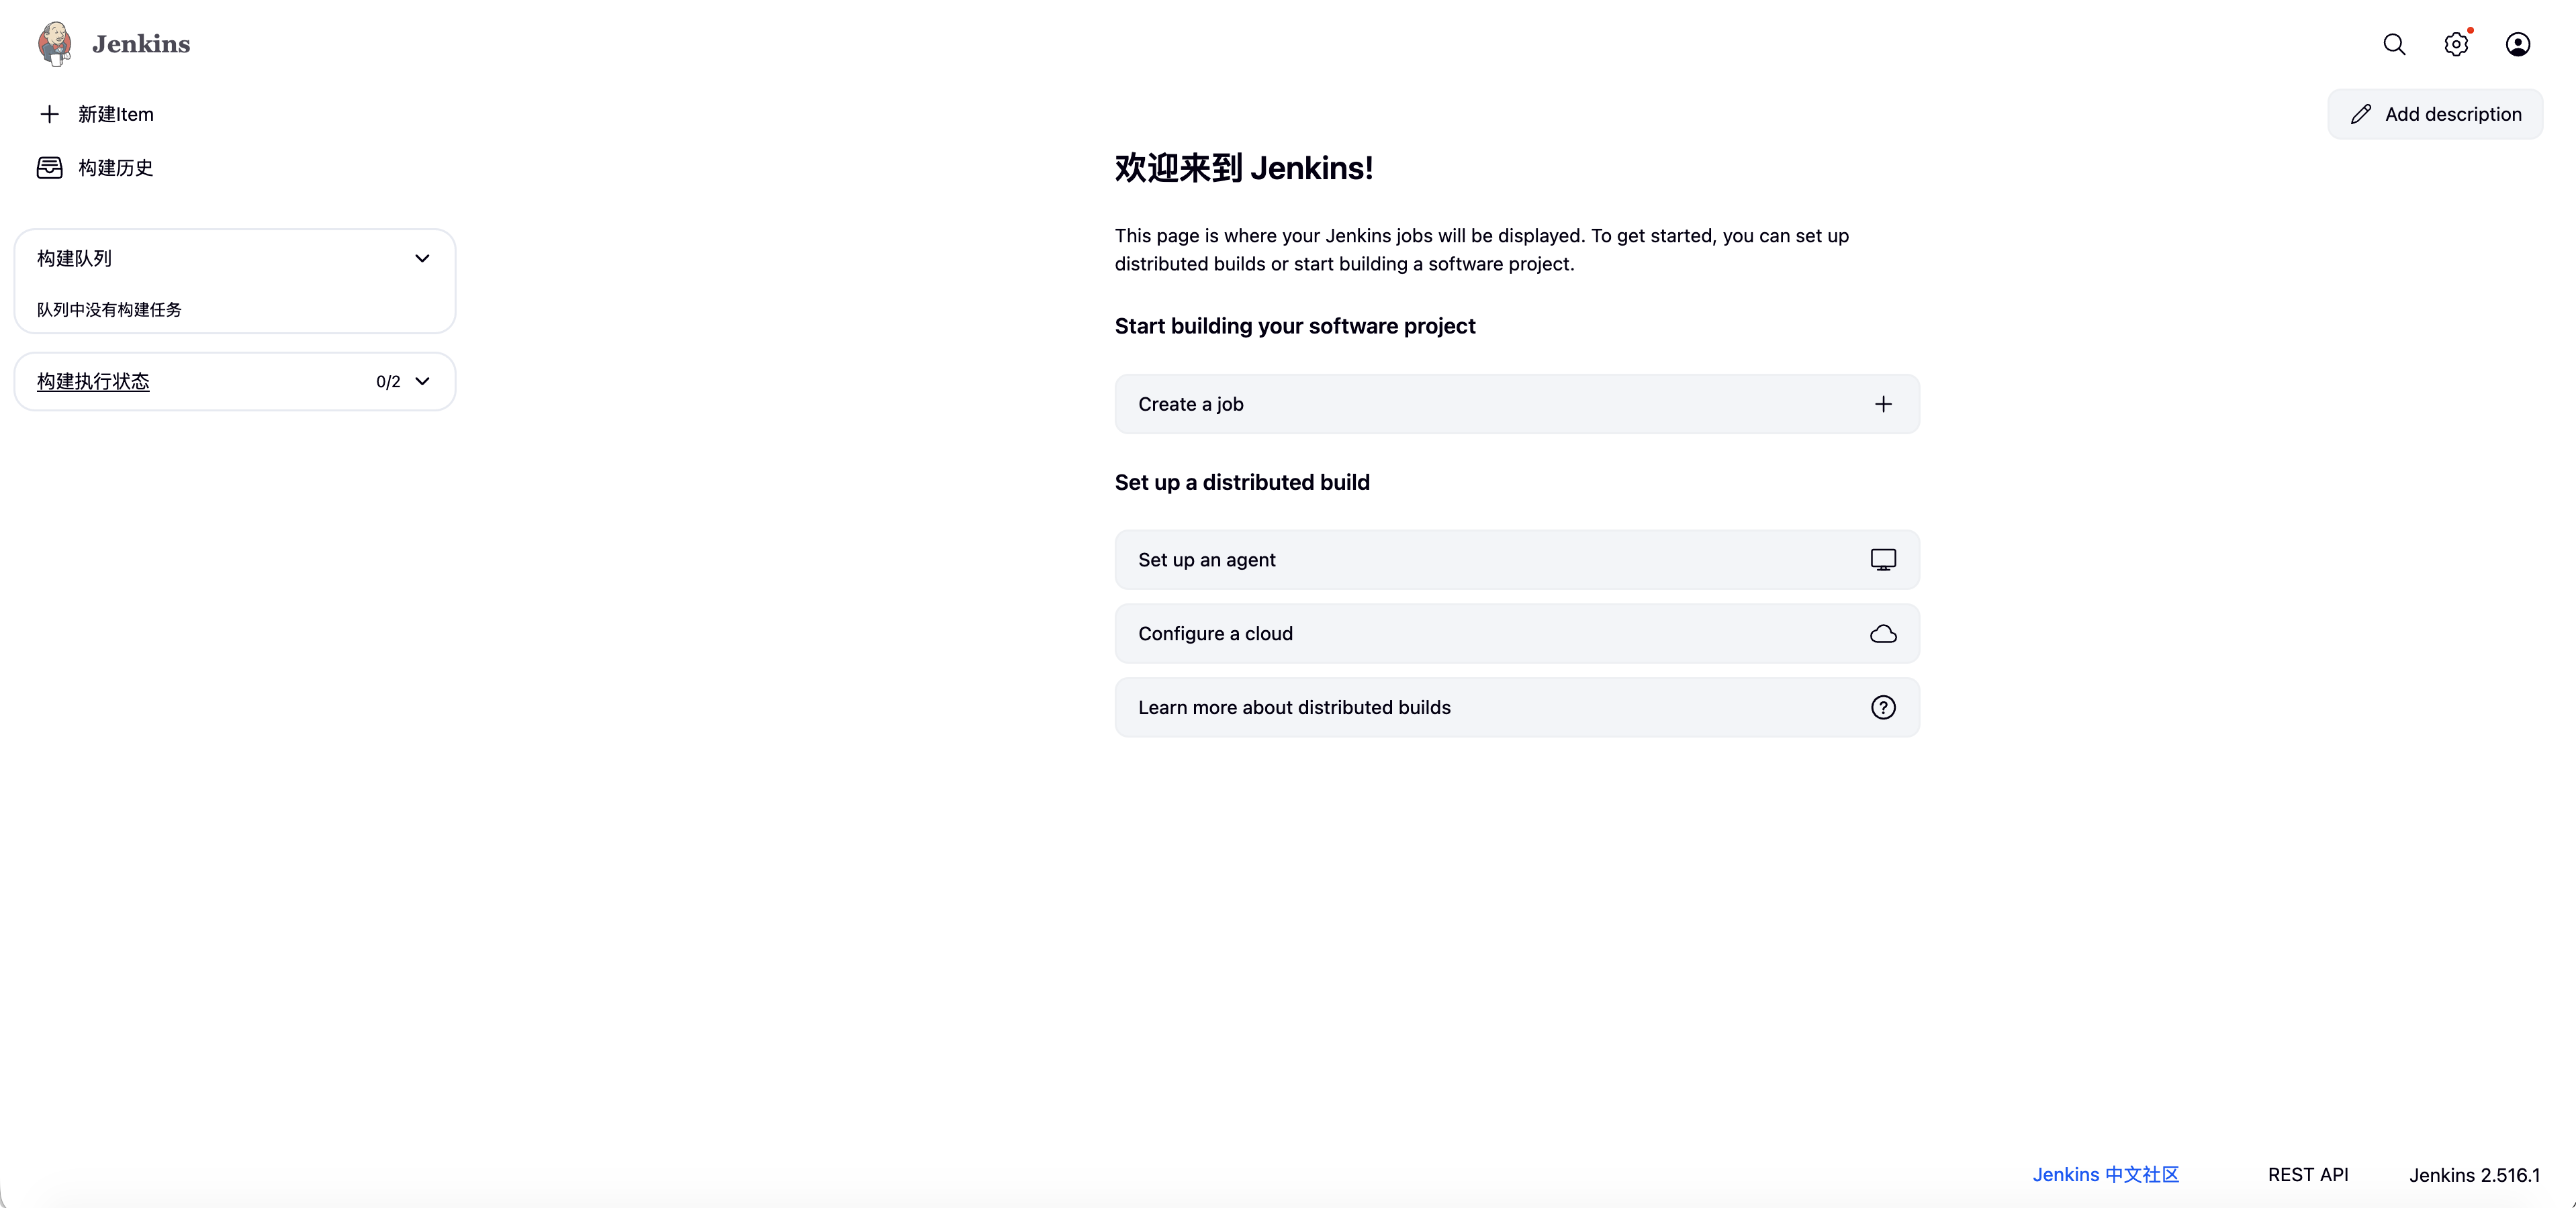This screenshot has height=1208, width=2576.
Task: Click the REST API footer link
Action: coord(2308,1174)
